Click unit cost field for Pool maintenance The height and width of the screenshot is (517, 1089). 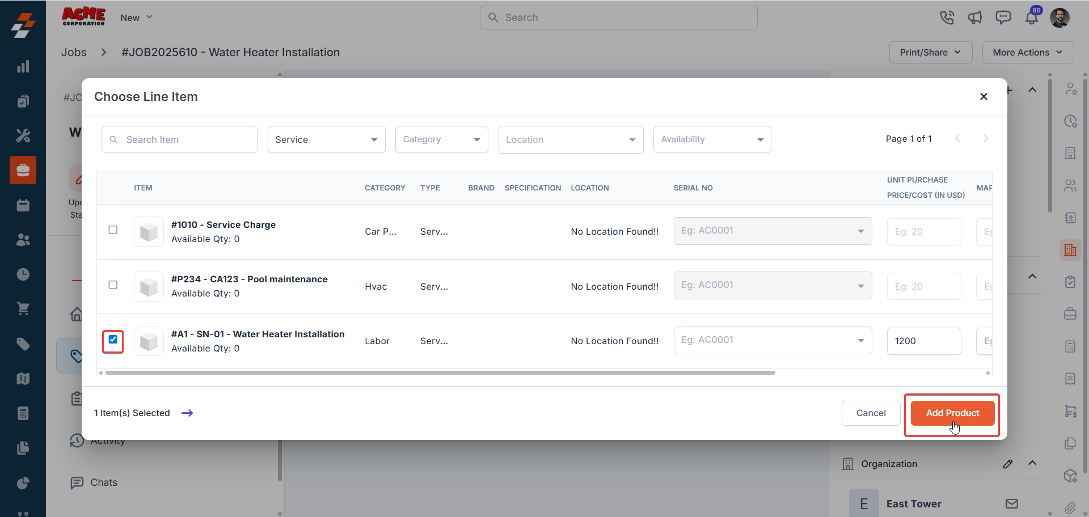[x=924, y=286]
